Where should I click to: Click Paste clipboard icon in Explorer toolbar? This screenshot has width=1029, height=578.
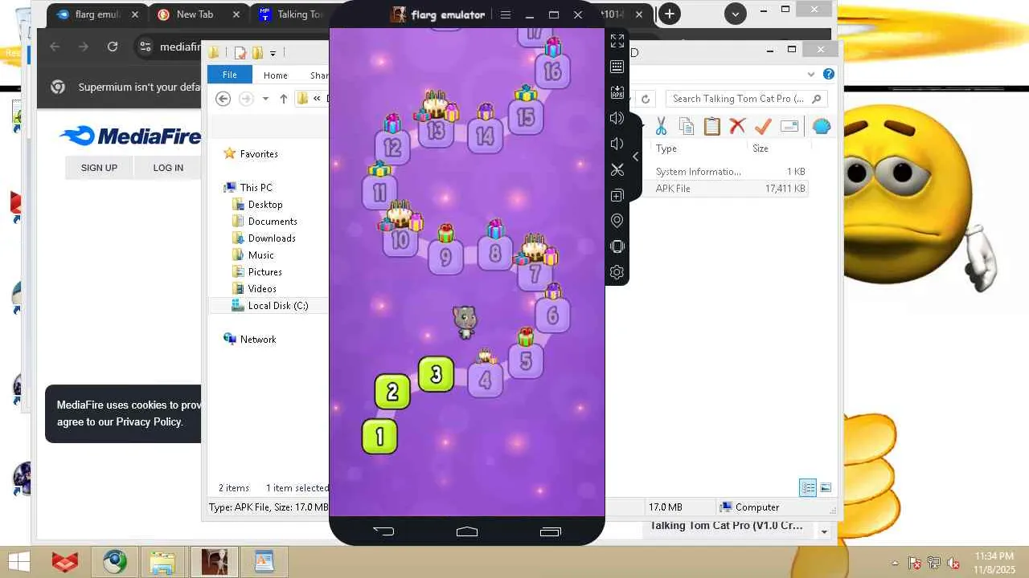click(712, 126)
